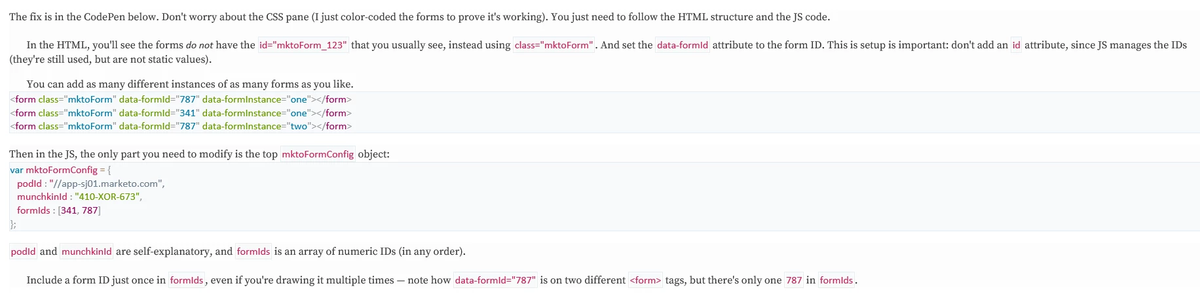Screen dimensions: 1200x307
Task: Click the form line with data-formId 341
Action: 181,113
